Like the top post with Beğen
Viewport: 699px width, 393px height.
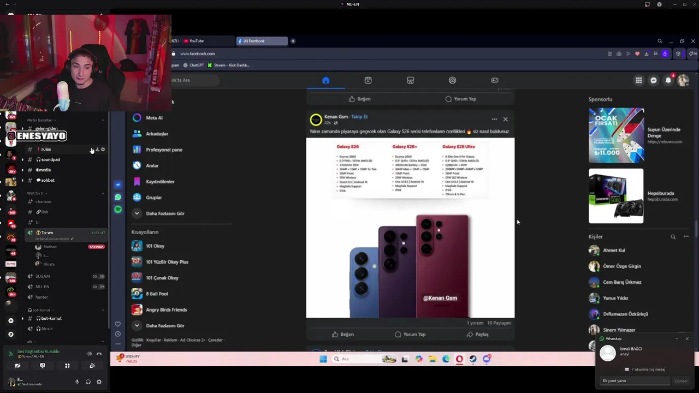[359, 99]
